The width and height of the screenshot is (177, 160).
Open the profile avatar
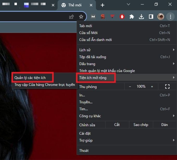(161, 17)
